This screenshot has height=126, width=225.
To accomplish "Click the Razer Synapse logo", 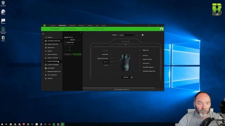I will pyautogui.click(x=45, y=26).
